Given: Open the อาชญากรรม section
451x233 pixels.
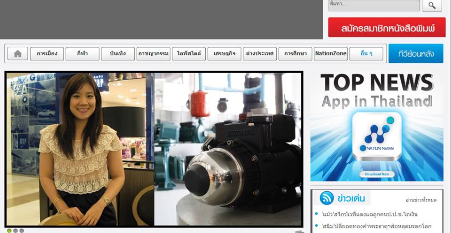Looking at the screenshot, I should tap(153, 53).
